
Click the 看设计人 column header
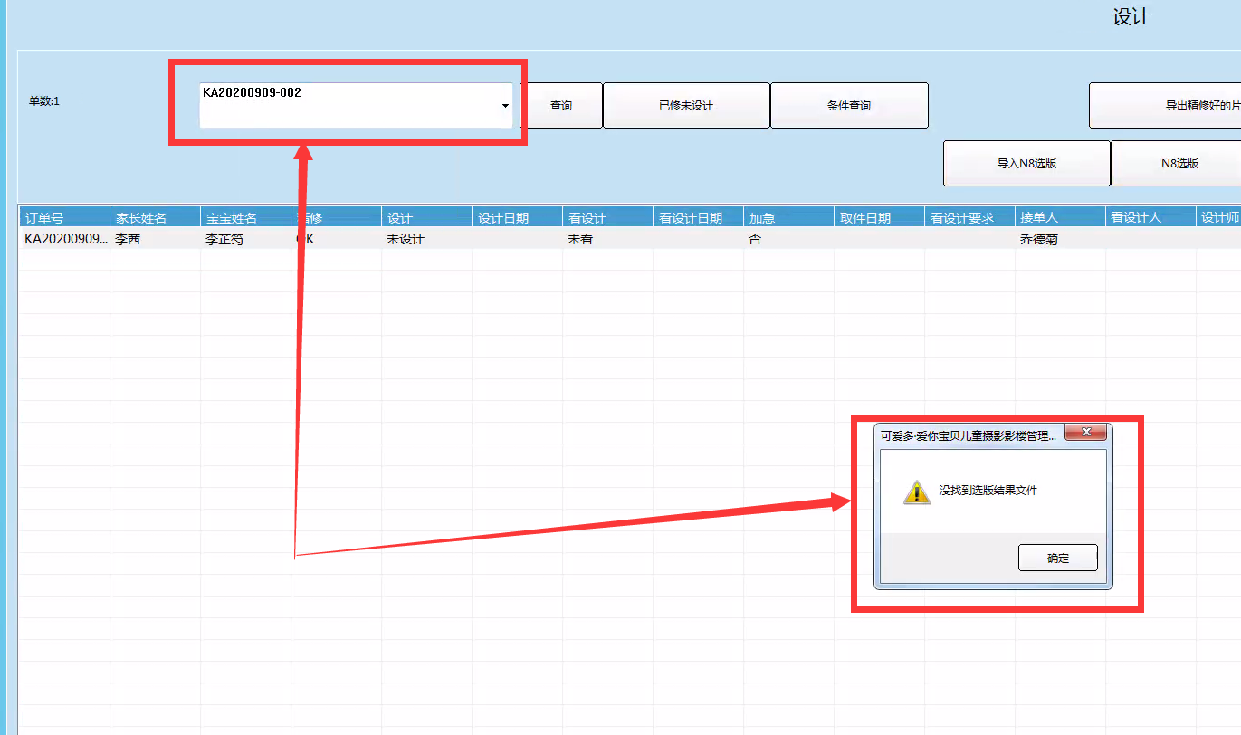(x=1150, y=217)
